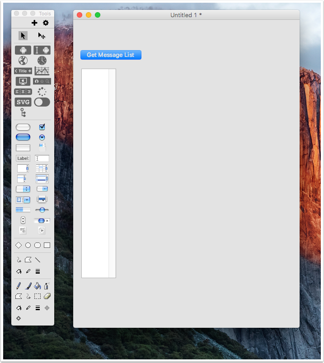
Task: Choose the rounded rectangle shape tool
Action: coord(38,245)
